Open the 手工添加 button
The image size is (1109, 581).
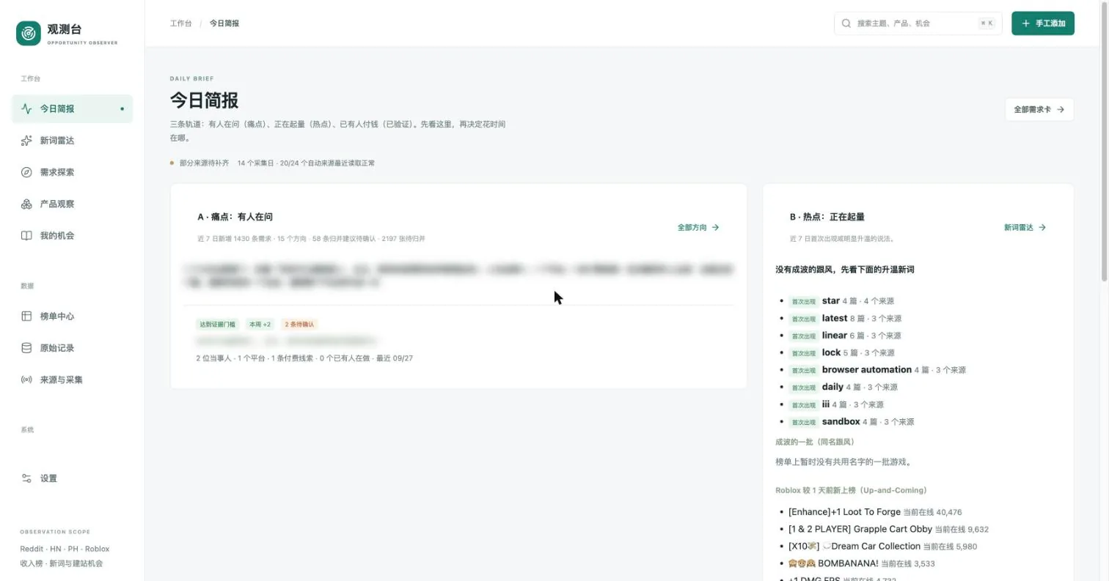(x=1043, y=23)
